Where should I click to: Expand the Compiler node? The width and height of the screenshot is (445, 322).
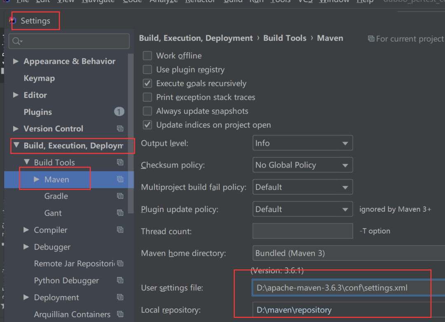[x=26, y=230]
